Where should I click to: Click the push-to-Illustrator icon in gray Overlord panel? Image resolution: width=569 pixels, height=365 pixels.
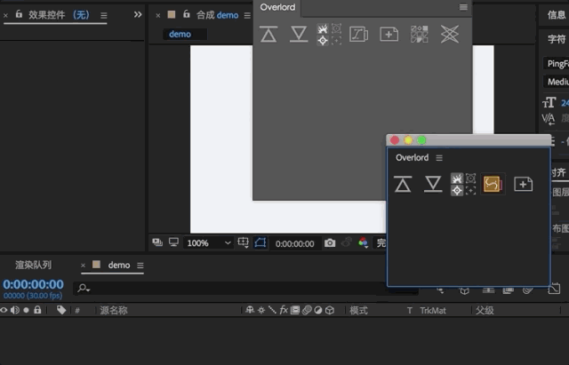coord(268,34)
